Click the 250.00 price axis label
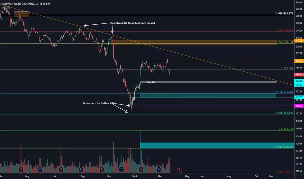The width and height of the screenshot is (304, 179). pyautogui.click(x=299, y=23)
